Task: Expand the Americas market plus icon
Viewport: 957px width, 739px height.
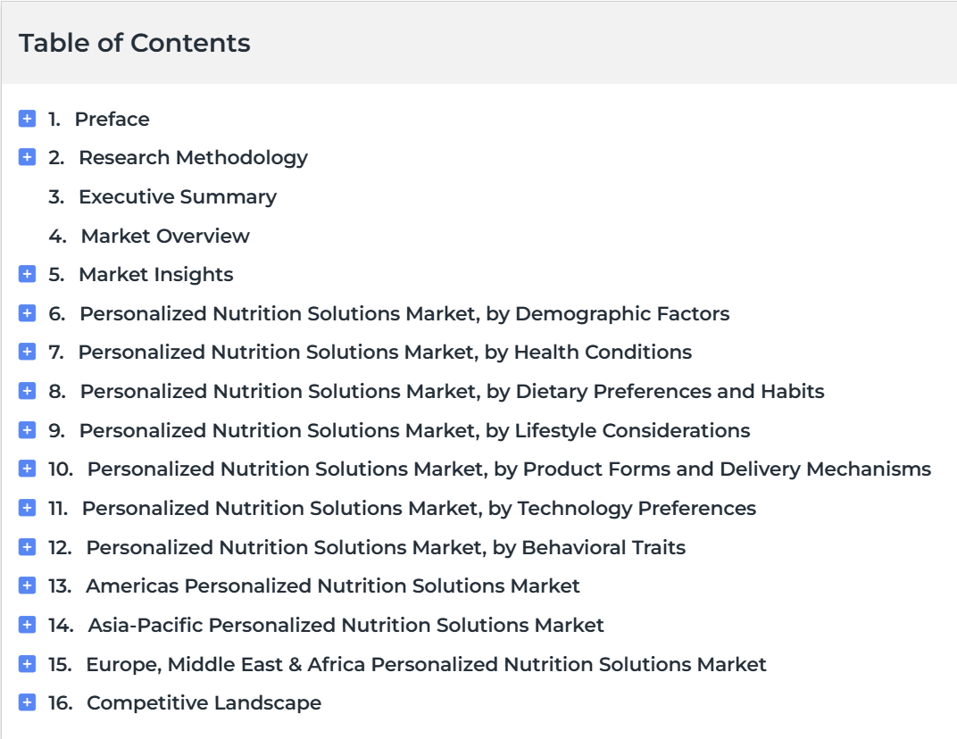Action: pyautogui.click(x=27, y=585)
